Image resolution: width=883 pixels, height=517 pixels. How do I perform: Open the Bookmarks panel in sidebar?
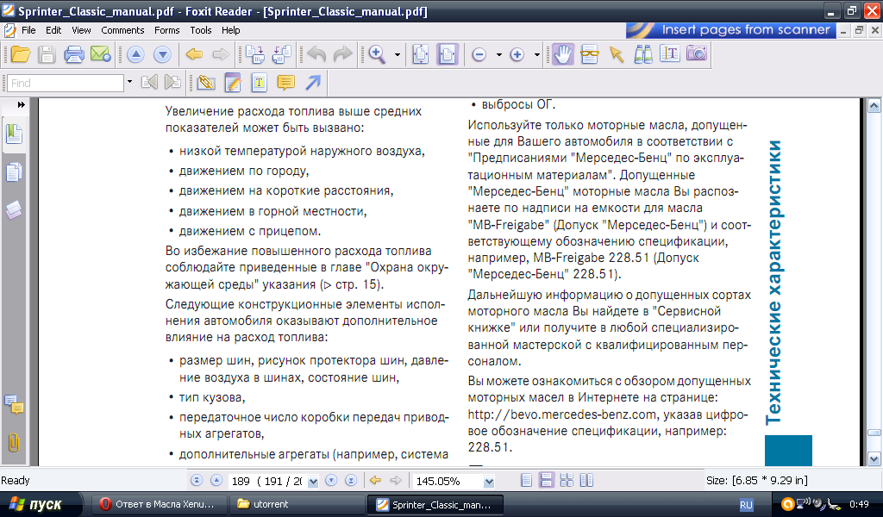click(x=14, y=134)
